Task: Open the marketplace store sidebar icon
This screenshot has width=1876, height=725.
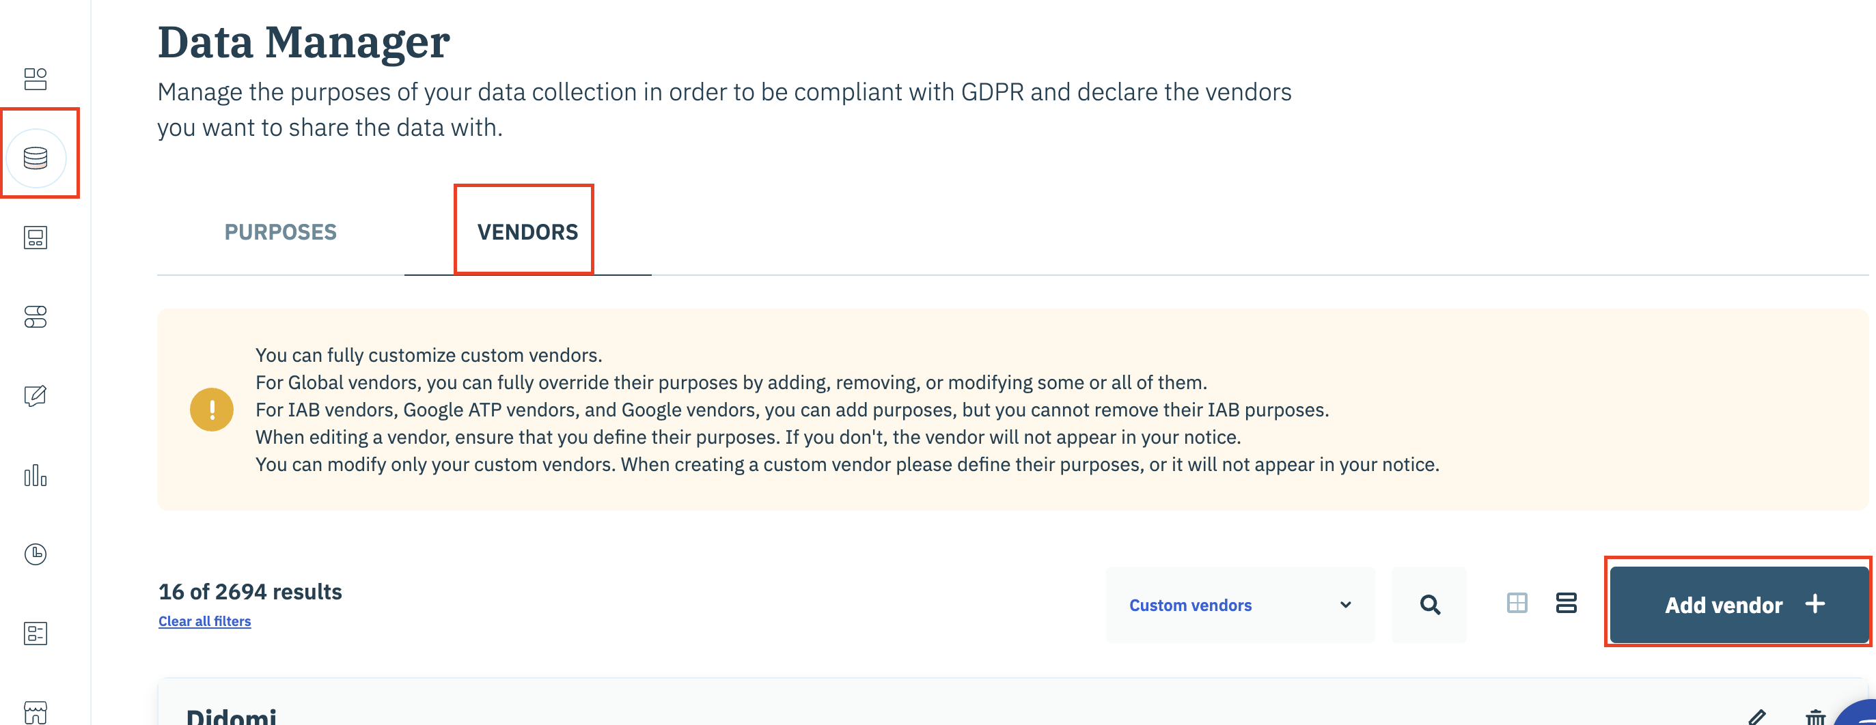Action: coord(35,712)
